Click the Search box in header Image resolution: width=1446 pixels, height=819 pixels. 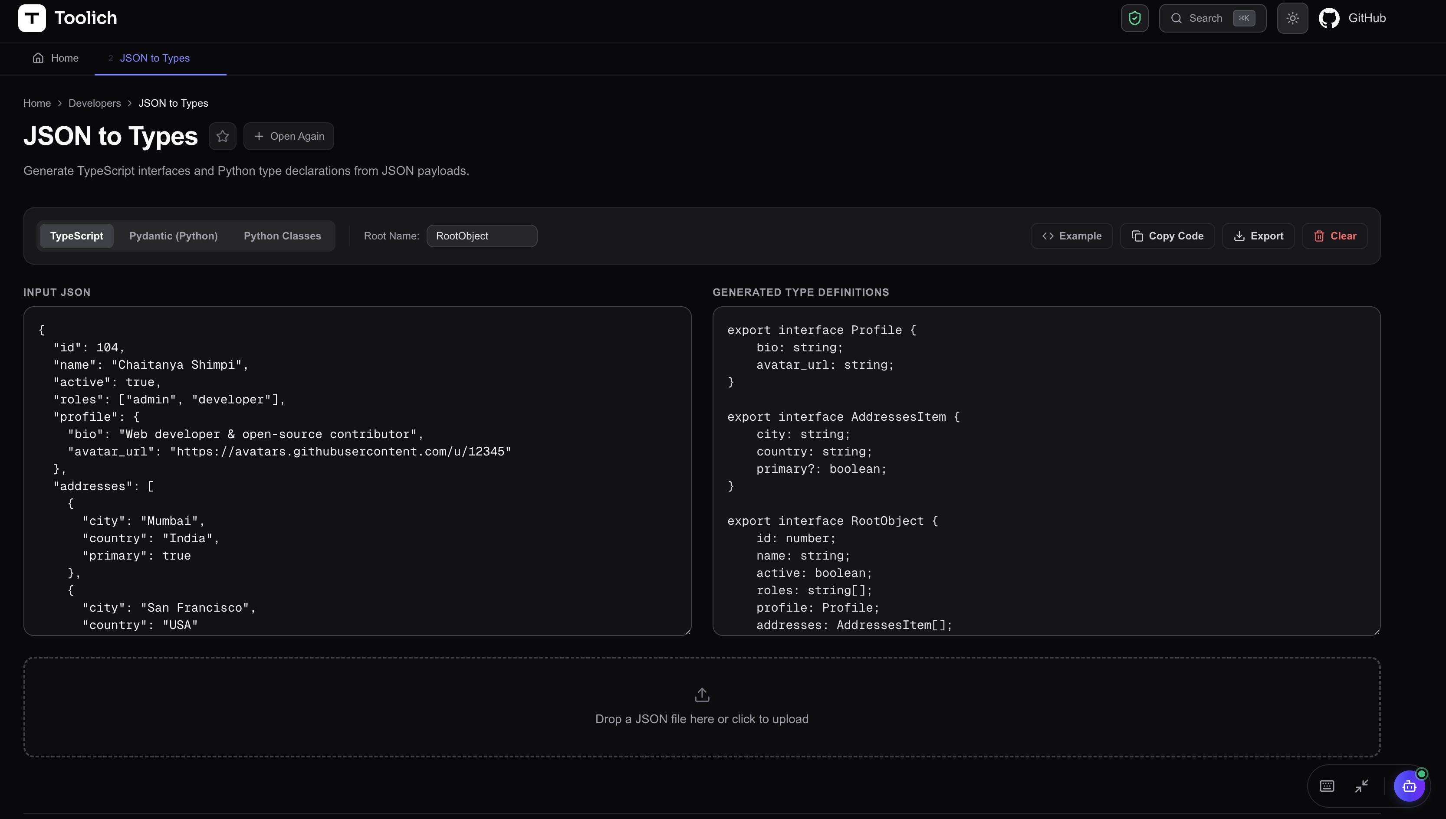click(1213, 18)
